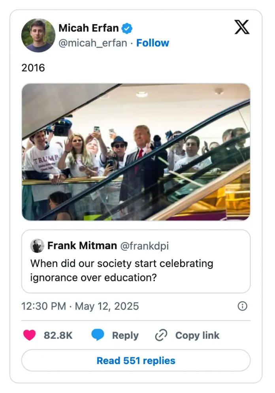Click Frank Mitman's name in the quoted tweet
275x393 pixels.
pyautogui.click(x=82, y=246)
